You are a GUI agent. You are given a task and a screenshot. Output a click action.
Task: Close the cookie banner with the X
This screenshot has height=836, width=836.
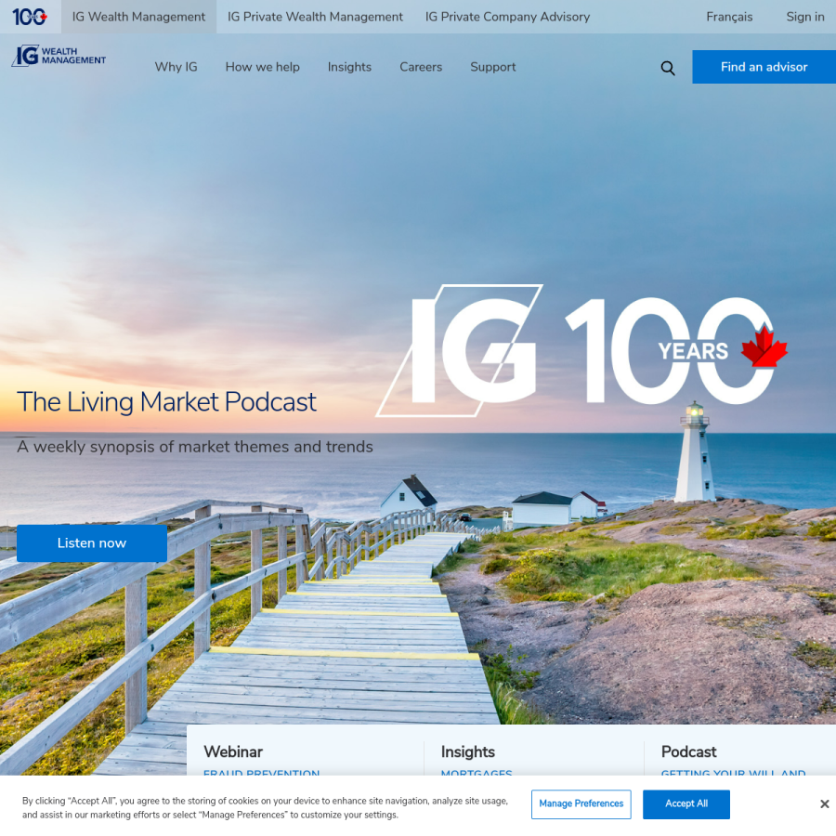[x=824, y=803]
